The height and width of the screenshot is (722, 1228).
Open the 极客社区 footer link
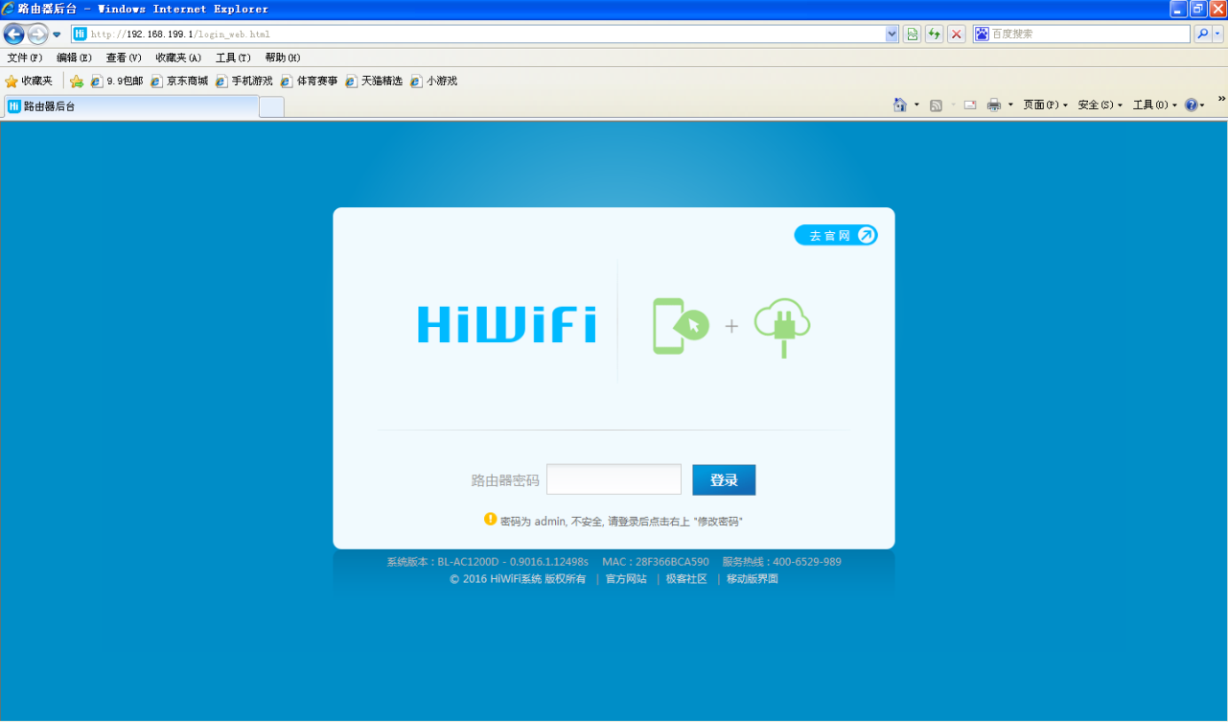pyautogui.click(x=685, y=579)
